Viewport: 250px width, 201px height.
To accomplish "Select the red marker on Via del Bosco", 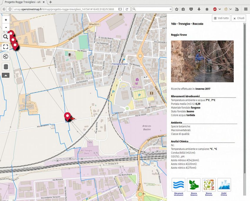I will click(68, 116).
